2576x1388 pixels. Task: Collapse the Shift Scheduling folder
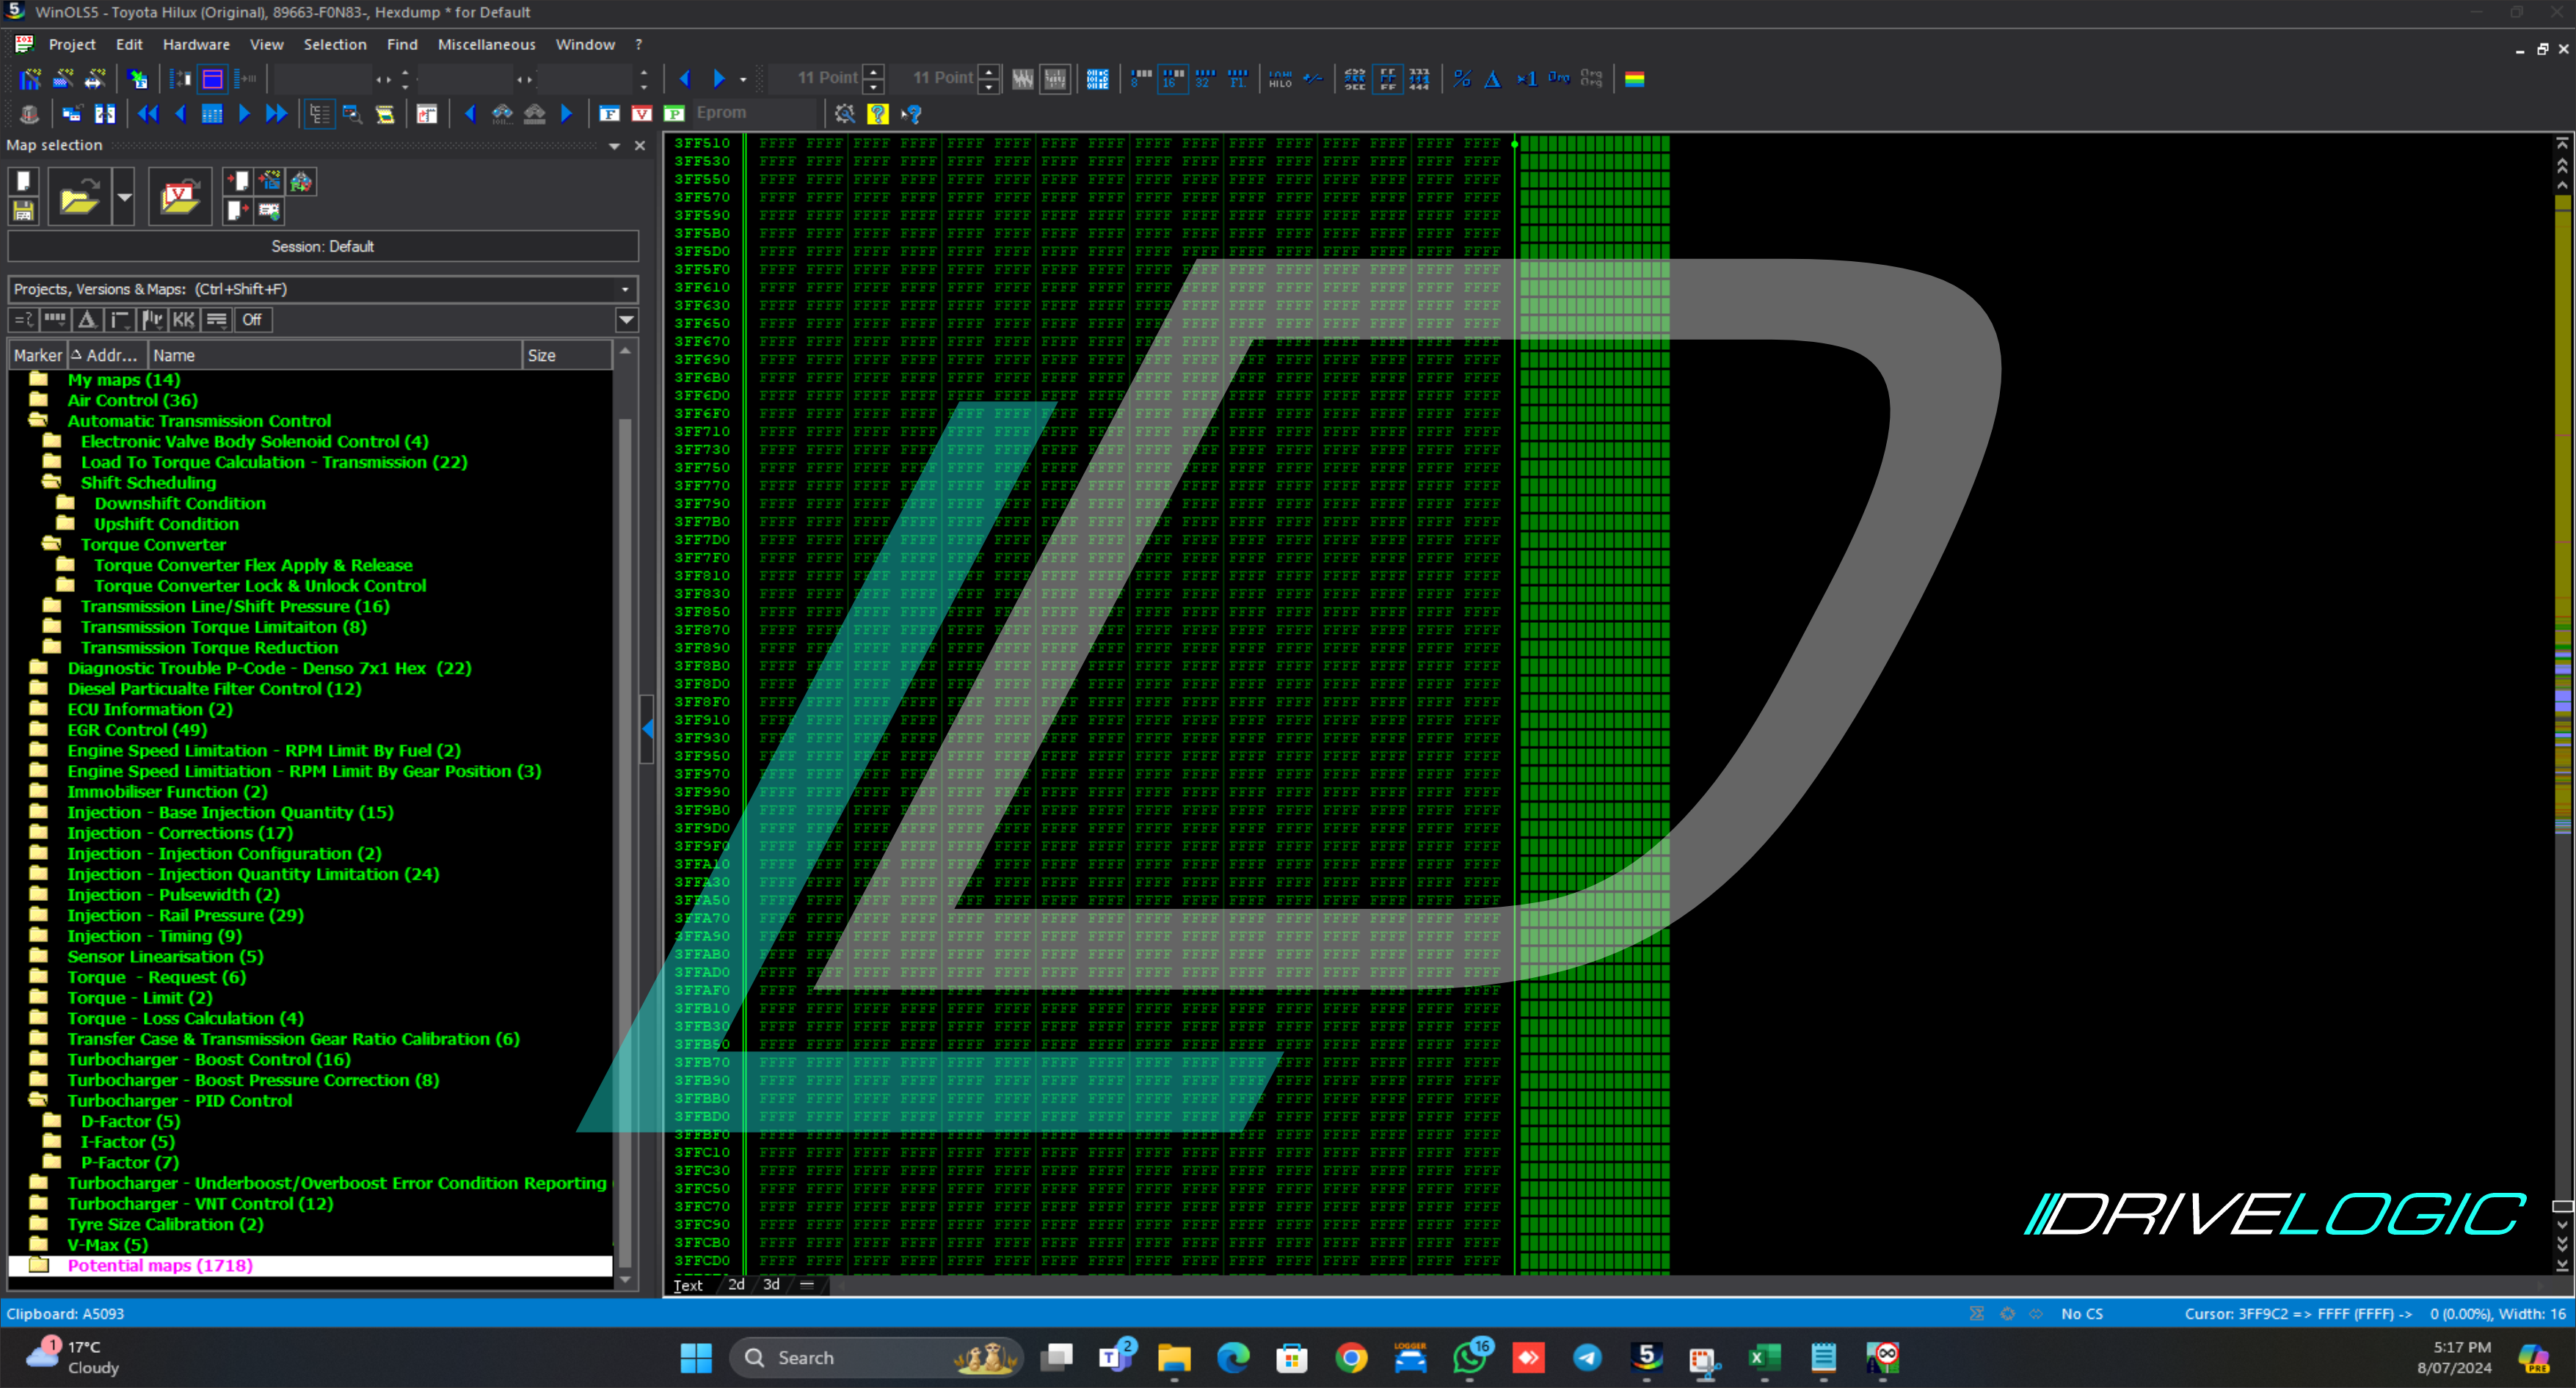pos(52,483)
